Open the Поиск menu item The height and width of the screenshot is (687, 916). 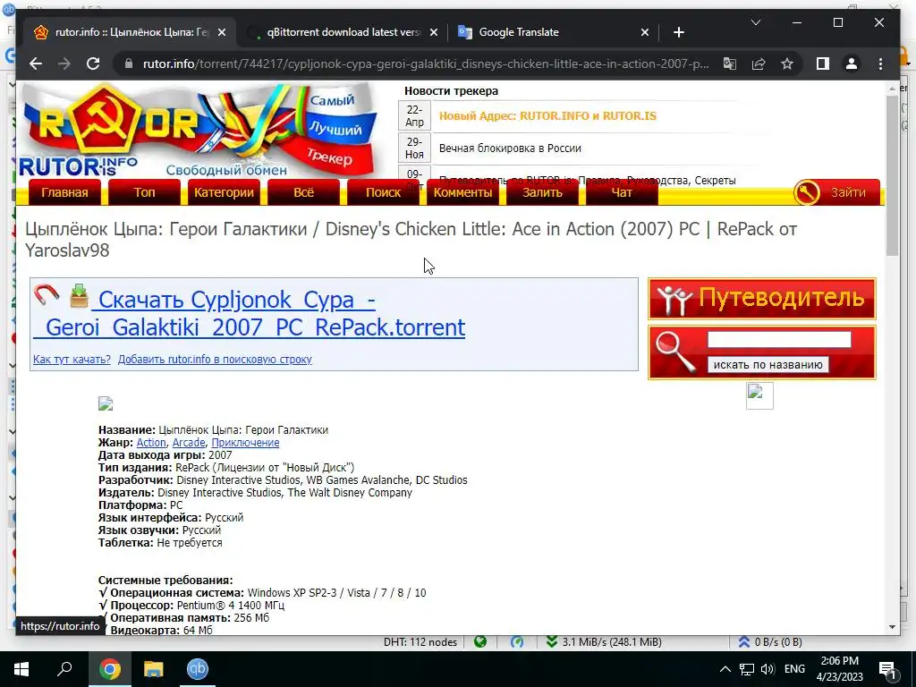383,192
